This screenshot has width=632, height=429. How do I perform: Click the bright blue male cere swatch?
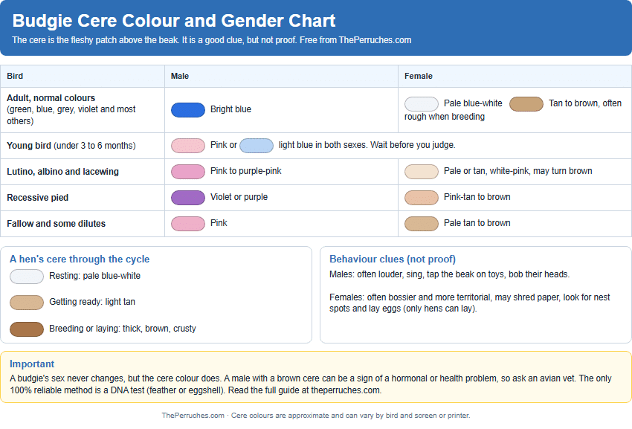188,110
